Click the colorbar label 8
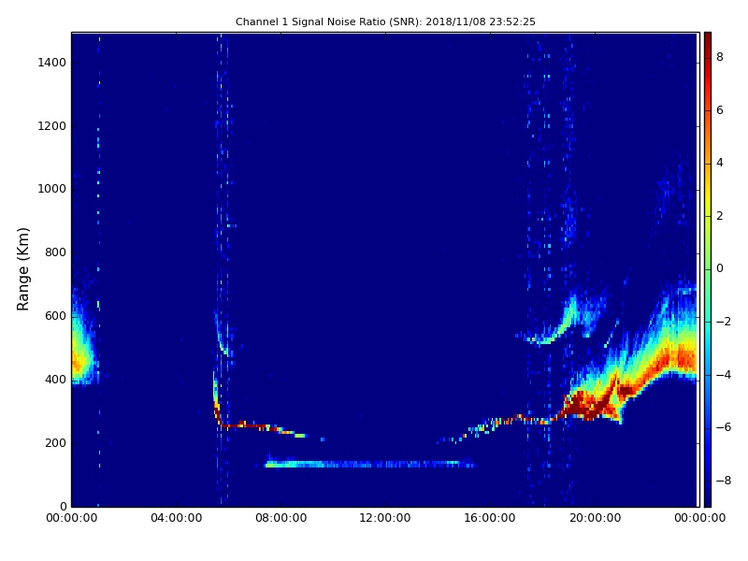The image size is (748, 561). (x=720, y=57)
